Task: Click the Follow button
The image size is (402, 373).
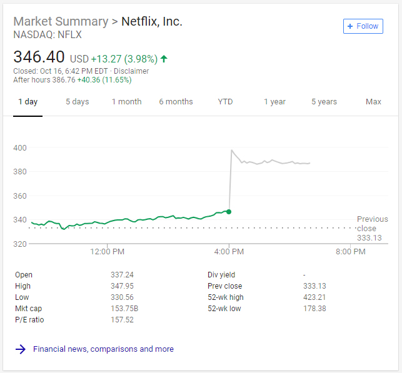Action: pos(363,26)
